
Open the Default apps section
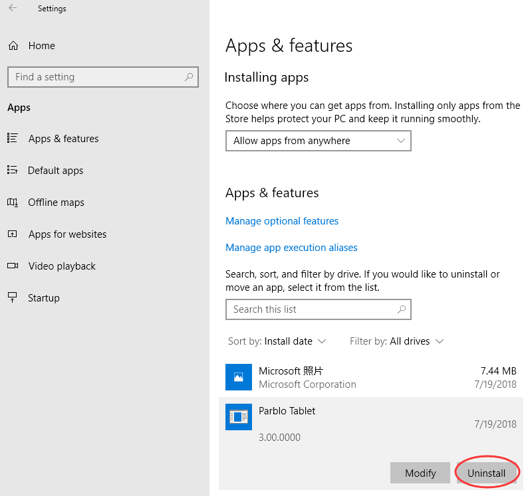pyautogui.click(x=56, y=170)
